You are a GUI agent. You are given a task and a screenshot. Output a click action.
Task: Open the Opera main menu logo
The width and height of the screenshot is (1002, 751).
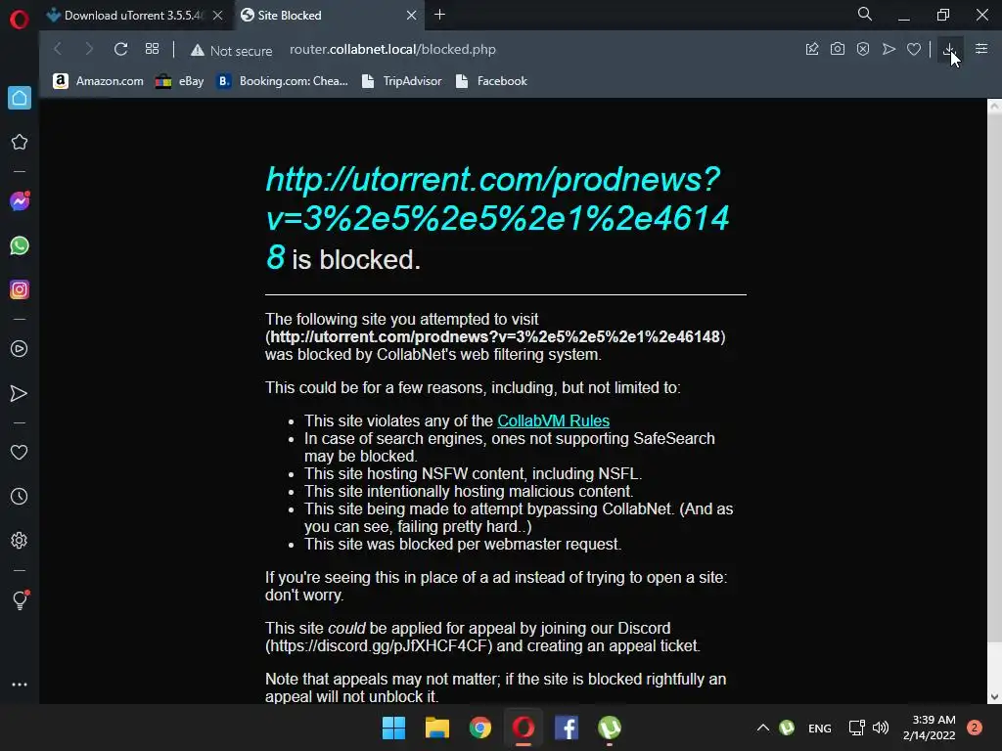[20, 20]
